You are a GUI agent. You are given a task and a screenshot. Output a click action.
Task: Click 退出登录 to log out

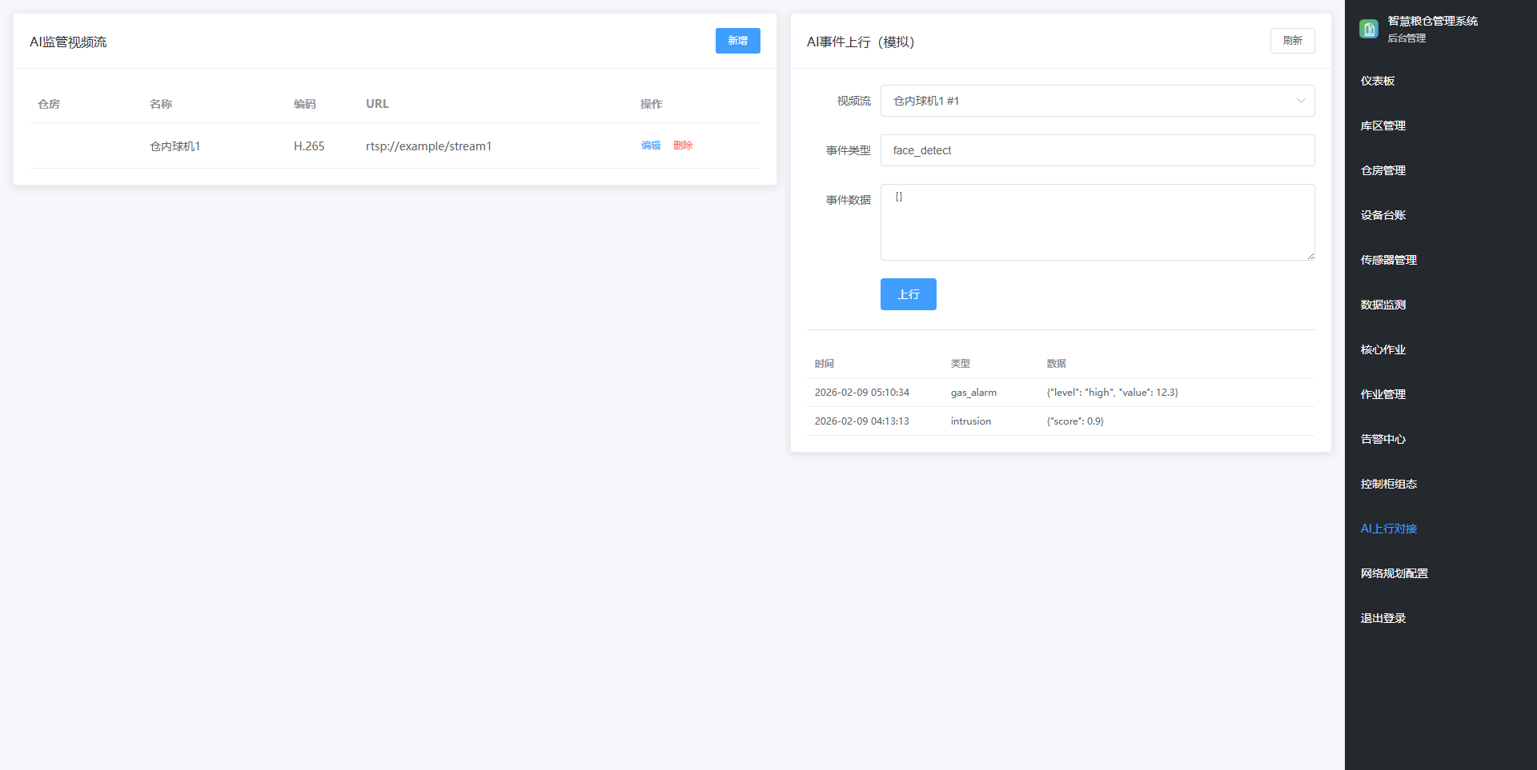pyautogui.click(x=1382, y=618)
